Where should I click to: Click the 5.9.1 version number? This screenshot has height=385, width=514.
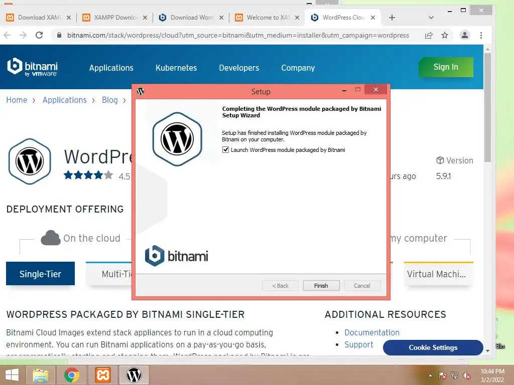(x=443, y=176)
